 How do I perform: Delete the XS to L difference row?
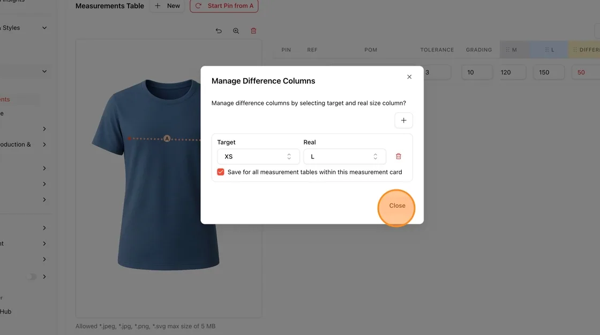[399, 156]
